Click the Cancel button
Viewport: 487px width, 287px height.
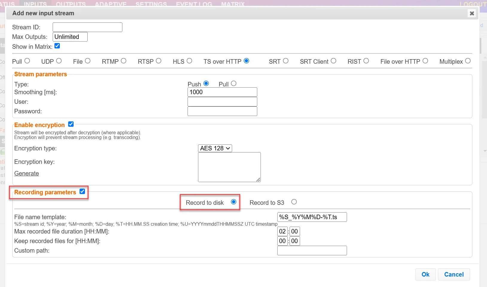click(x=453, y=274)
